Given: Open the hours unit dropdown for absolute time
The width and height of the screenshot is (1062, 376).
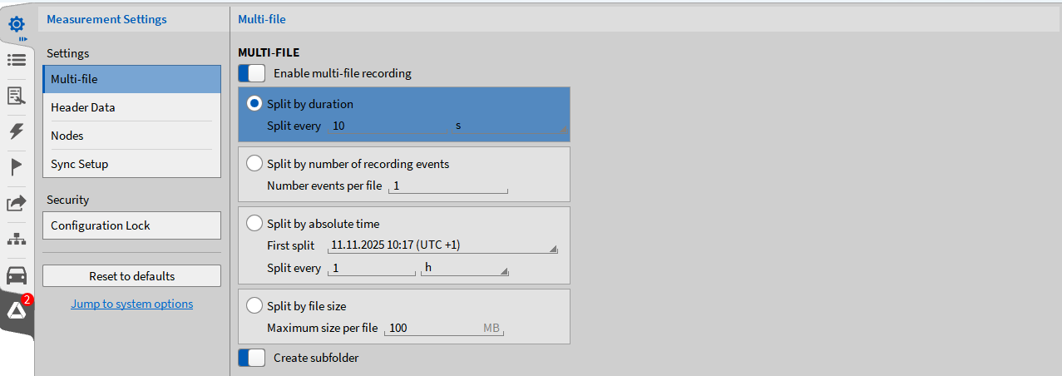Looking at the screenshot, I should [x=464, y=268].
